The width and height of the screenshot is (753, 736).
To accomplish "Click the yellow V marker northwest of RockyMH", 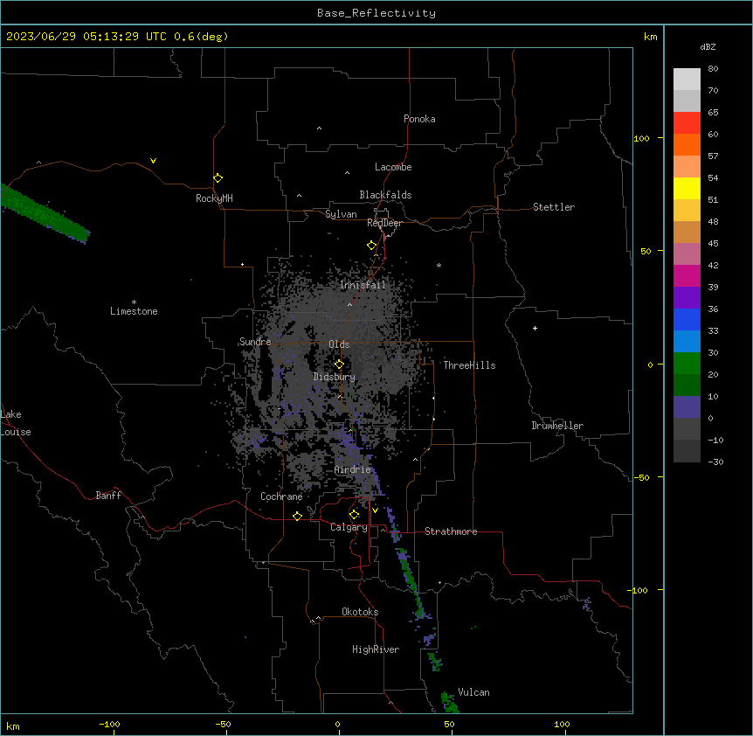I will pyautogui.click(x=153, y=161).
